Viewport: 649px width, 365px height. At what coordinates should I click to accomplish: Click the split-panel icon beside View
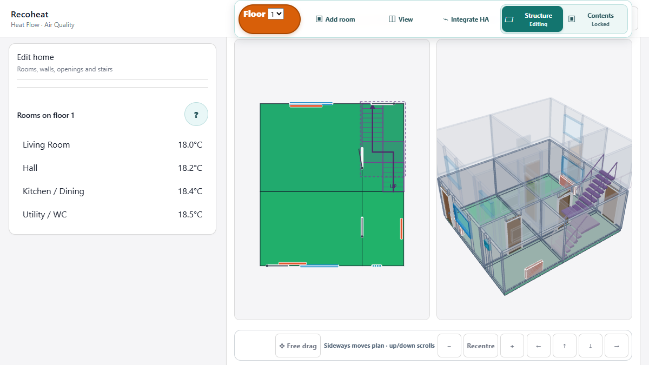pos(392,19)
